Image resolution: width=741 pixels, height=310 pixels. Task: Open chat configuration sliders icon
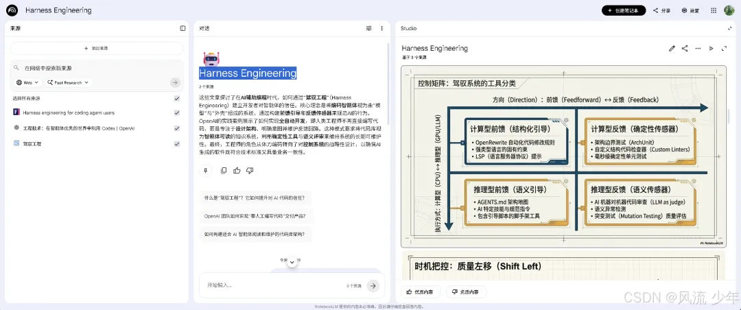pyautogui.click(x=369, y=28)
